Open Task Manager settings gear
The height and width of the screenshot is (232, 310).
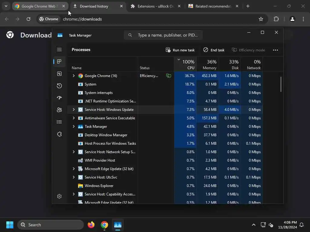(x=59, y=196)
